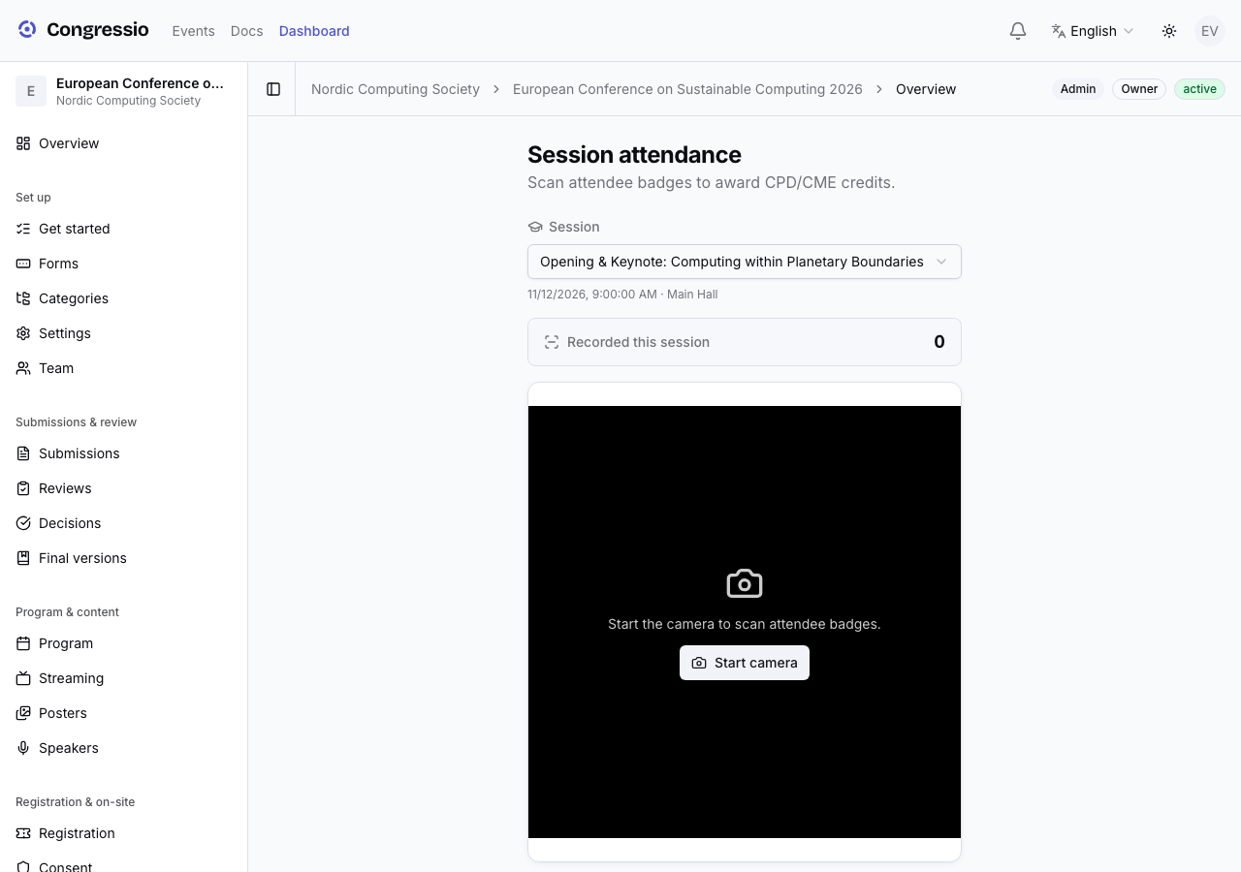Screen dimensions: 1241x872
Task: Click the Registration ticket icon
Action: click(x=23, y=833)
